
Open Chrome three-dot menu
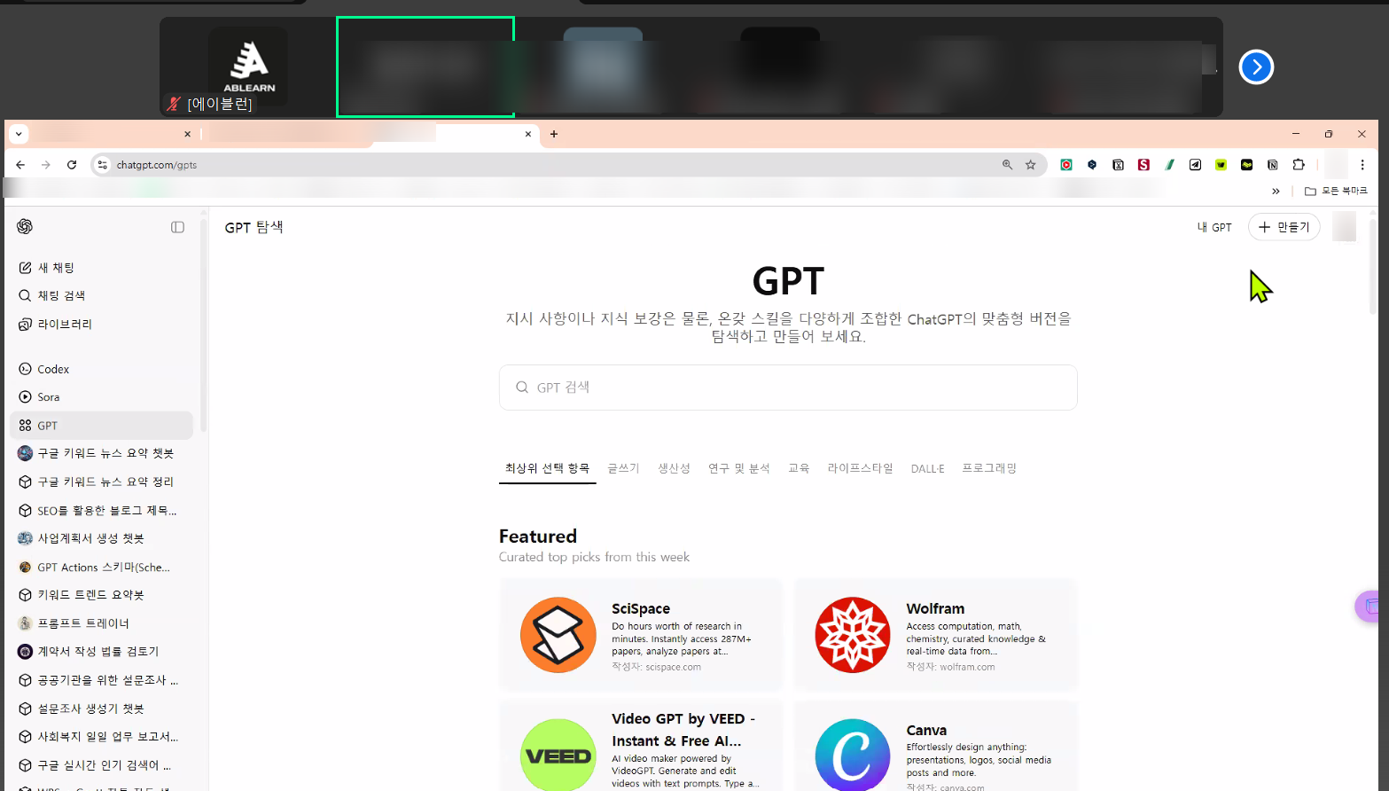(1362, 165)
